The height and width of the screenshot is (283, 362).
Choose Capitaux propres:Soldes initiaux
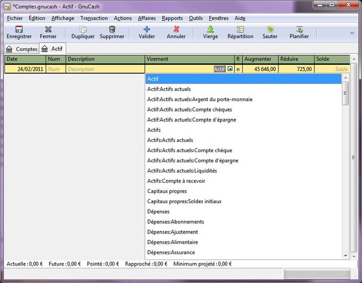coord(244,202)
